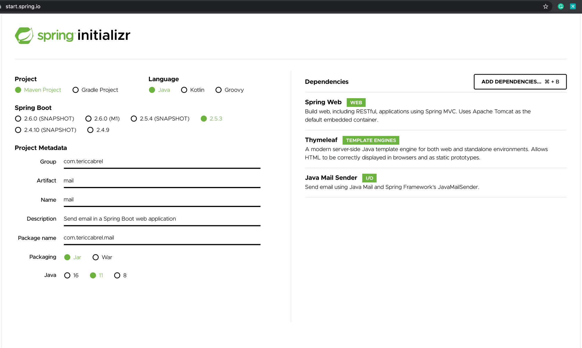The image size is (582, 348).
Task: Select Spring Boot 2.5.4 SNAPSHOT version
Action: (134, 119)
